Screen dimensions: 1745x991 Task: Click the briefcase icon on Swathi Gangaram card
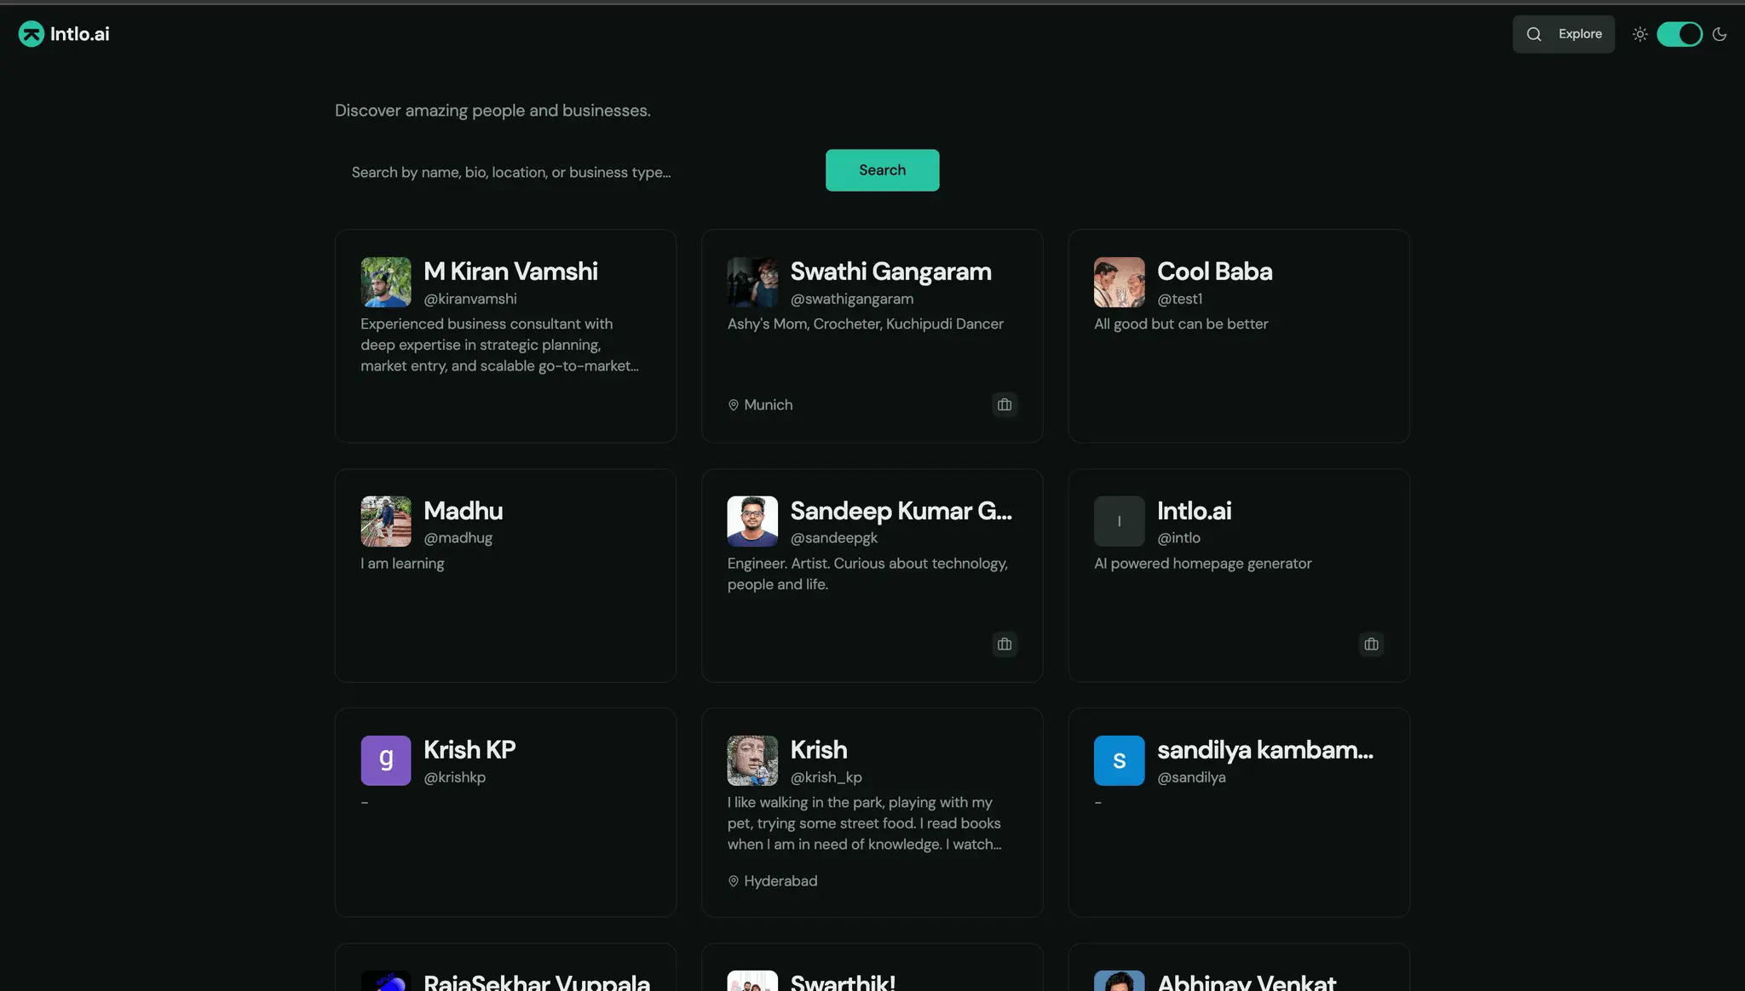pyautogui.click(x=1005, y=404)
